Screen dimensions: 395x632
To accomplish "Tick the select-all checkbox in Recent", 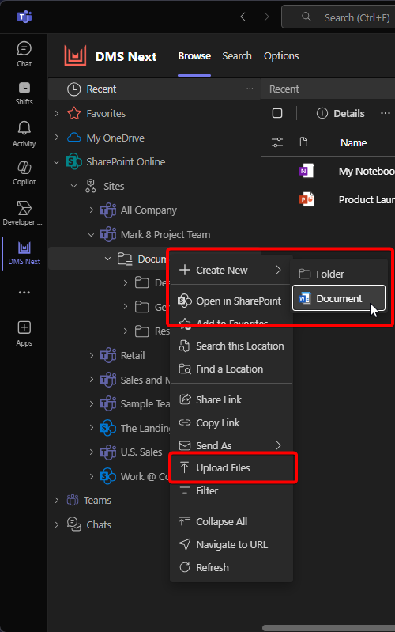I will [x=277, y=113].
